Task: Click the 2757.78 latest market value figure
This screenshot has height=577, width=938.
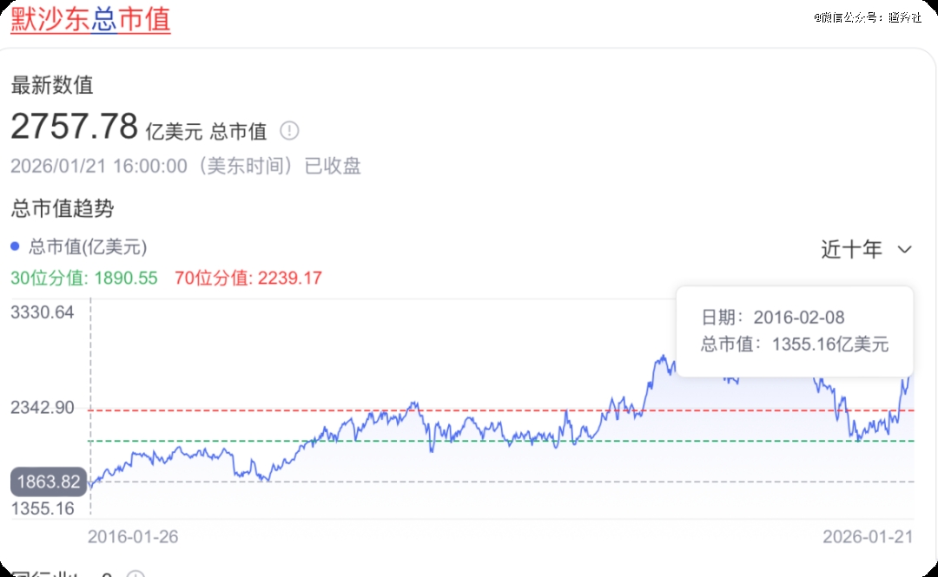Action: [75, 128]
